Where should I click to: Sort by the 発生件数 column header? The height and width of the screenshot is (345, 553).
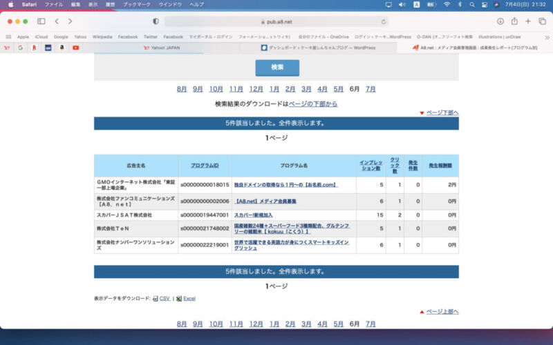413,166
